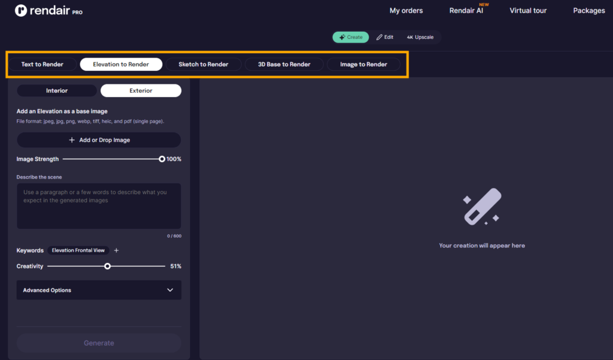Click the Describe the scene text box

pyautogui.click(x=99, y=205)
